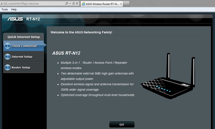
Task: Click the search magnifier in address bar
Action: point(66,4)
